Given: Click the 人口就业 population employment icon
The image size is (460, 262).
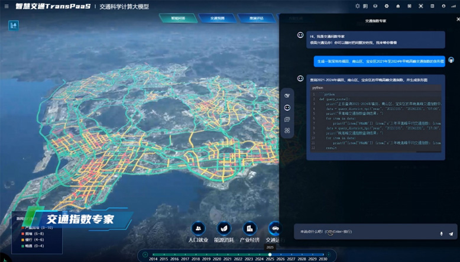Looking at the screenshot, I should coord(199,228).
